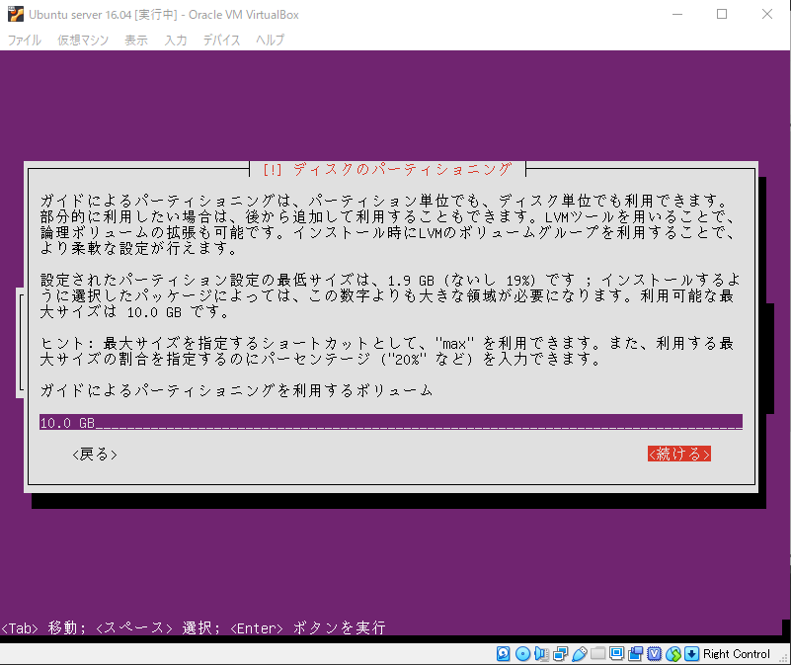This screenshot has height=665, width=791.
Task: Open the USB devices status icon
Action: click(x=579, y=654)
